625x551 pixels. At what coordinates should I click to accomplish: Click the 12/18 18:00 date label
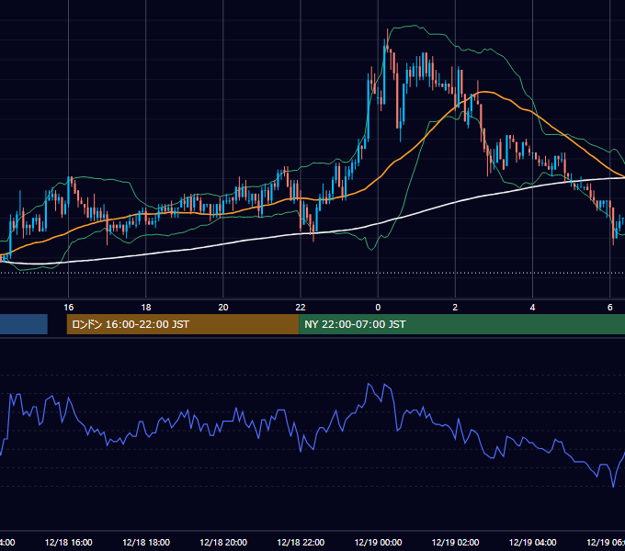point(146,542)
